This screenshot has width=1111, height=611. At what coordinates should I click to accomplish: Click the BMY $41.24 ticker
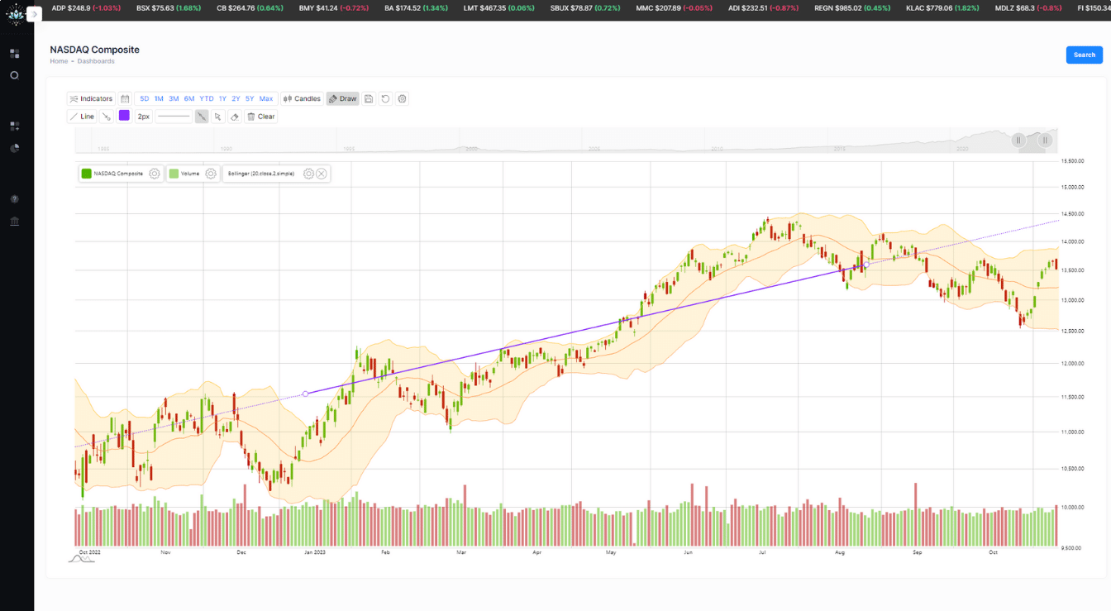coord(333,7)
